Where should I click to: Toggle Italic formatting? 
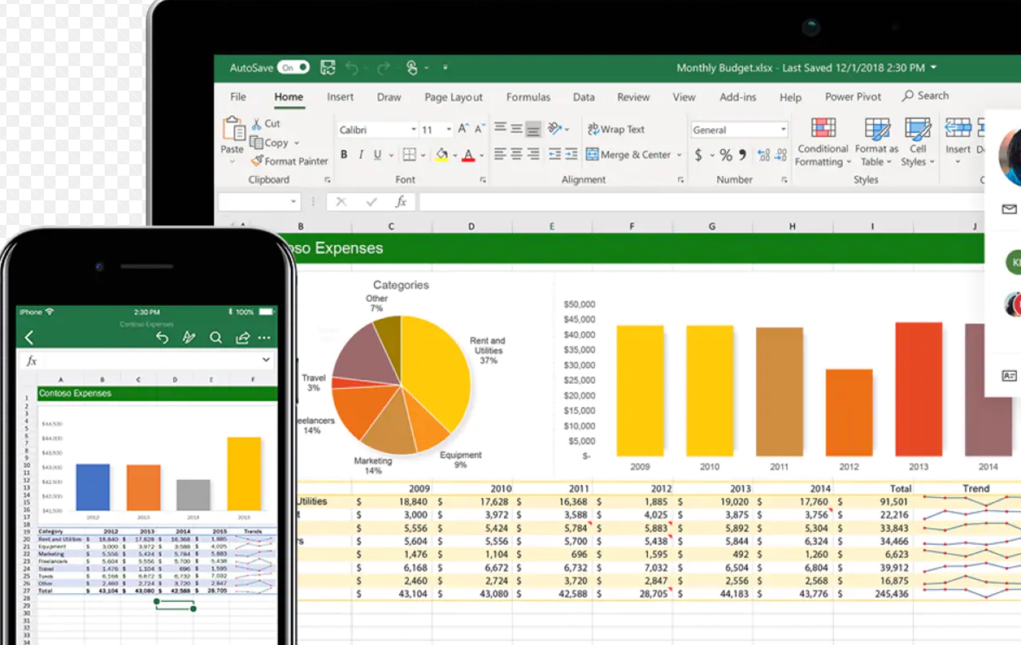[361, 155]
